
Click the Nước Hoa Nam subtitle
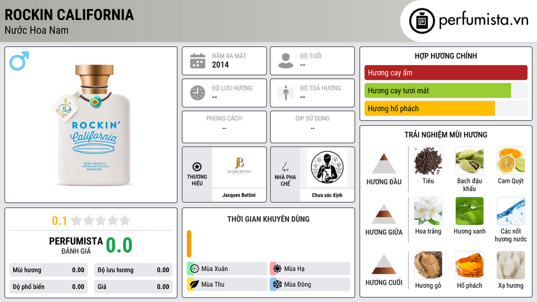(x=37, y=30)
